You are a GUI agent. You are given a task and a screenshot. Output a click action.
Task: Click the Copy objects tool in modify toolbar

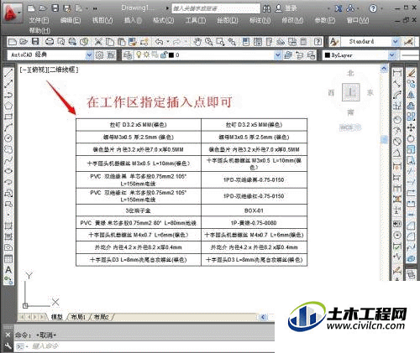pyautogui.click(x=411, y=84)
